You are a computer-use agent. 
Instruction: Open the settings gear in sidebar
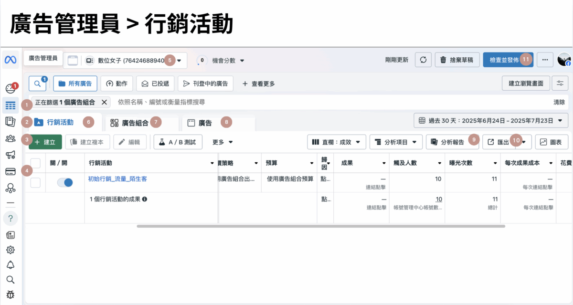[x=10, y=250]
